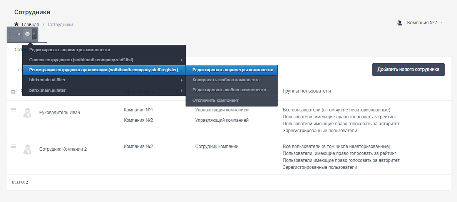
Task: Click Зарегистрированные пользователи in Сотрудник Компании 2 row
Action: pyautogui.click(x=320, y=168)
